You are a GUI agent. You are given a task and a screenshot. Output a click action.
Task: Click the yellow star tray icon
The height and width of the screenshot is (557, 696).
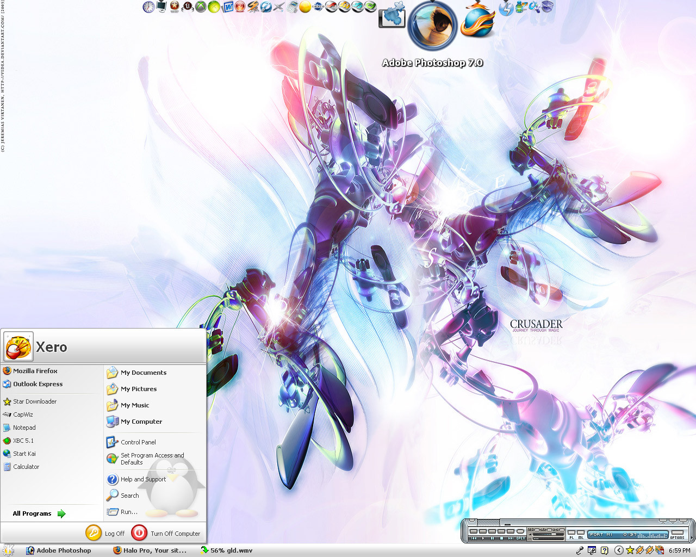click(x=630, y=550)
